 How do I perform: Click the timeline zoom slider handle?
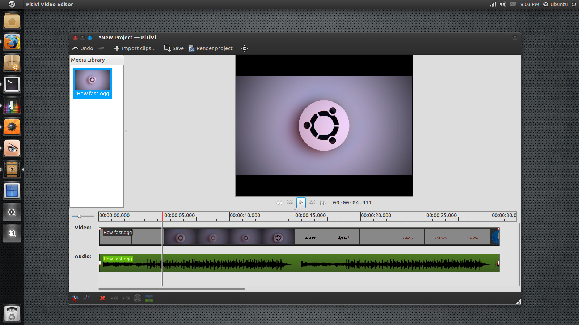[79, 216]
